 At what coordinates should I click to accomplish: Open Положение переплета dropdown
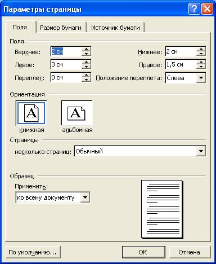point(201,78)
